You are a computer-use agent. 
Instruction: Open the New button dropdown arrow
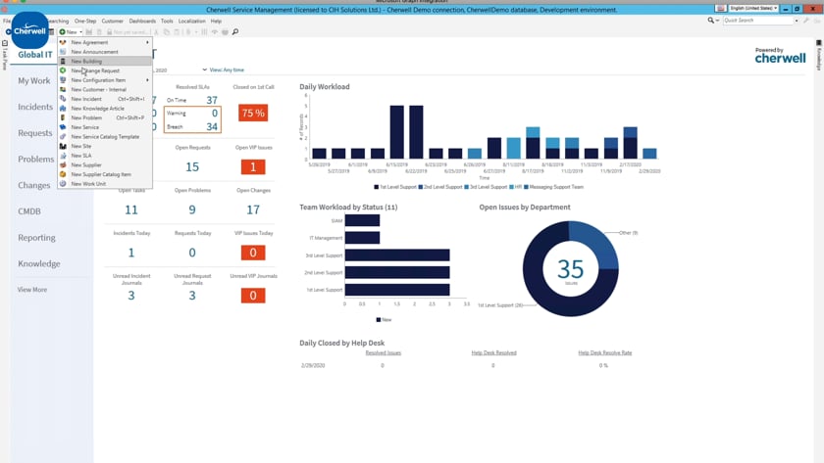pos(80,32)
